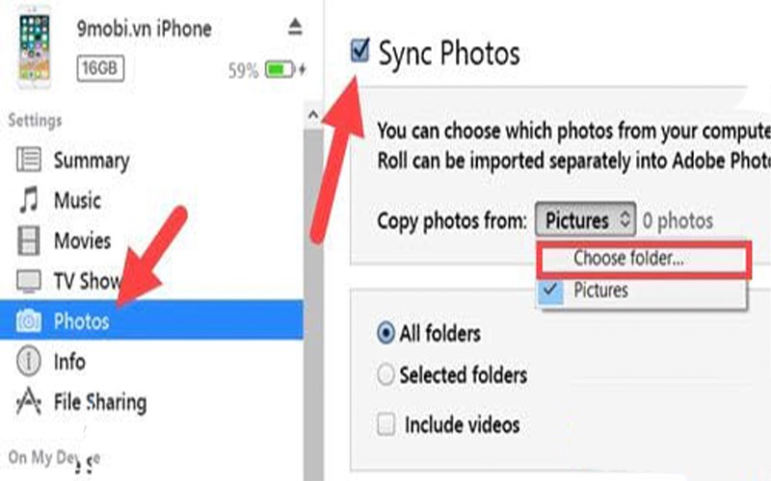This screenshot has height=481, width=771.
Task: Click the 16GB capacity badge
Action: click(99, 69)
